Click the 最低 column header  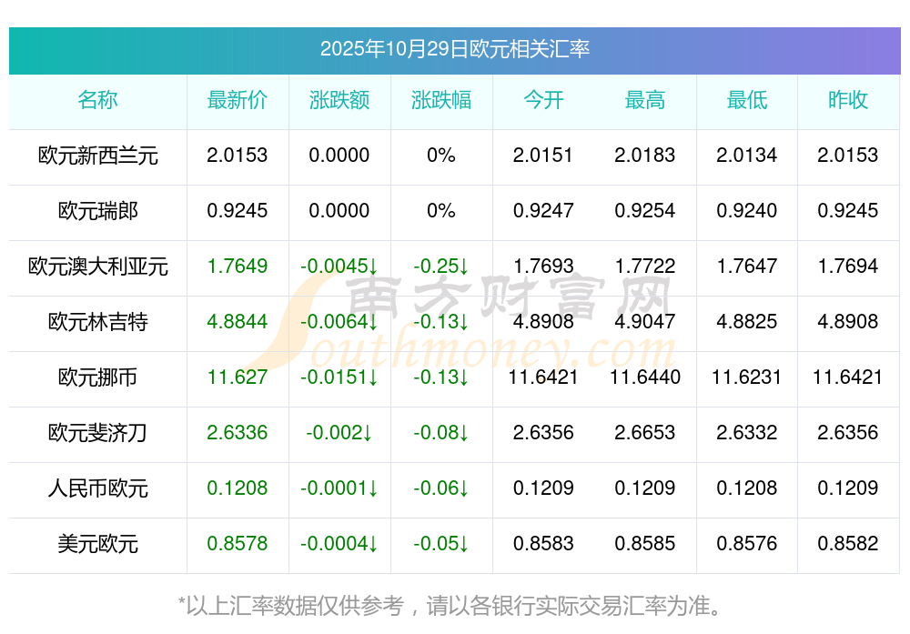[746, 100]
